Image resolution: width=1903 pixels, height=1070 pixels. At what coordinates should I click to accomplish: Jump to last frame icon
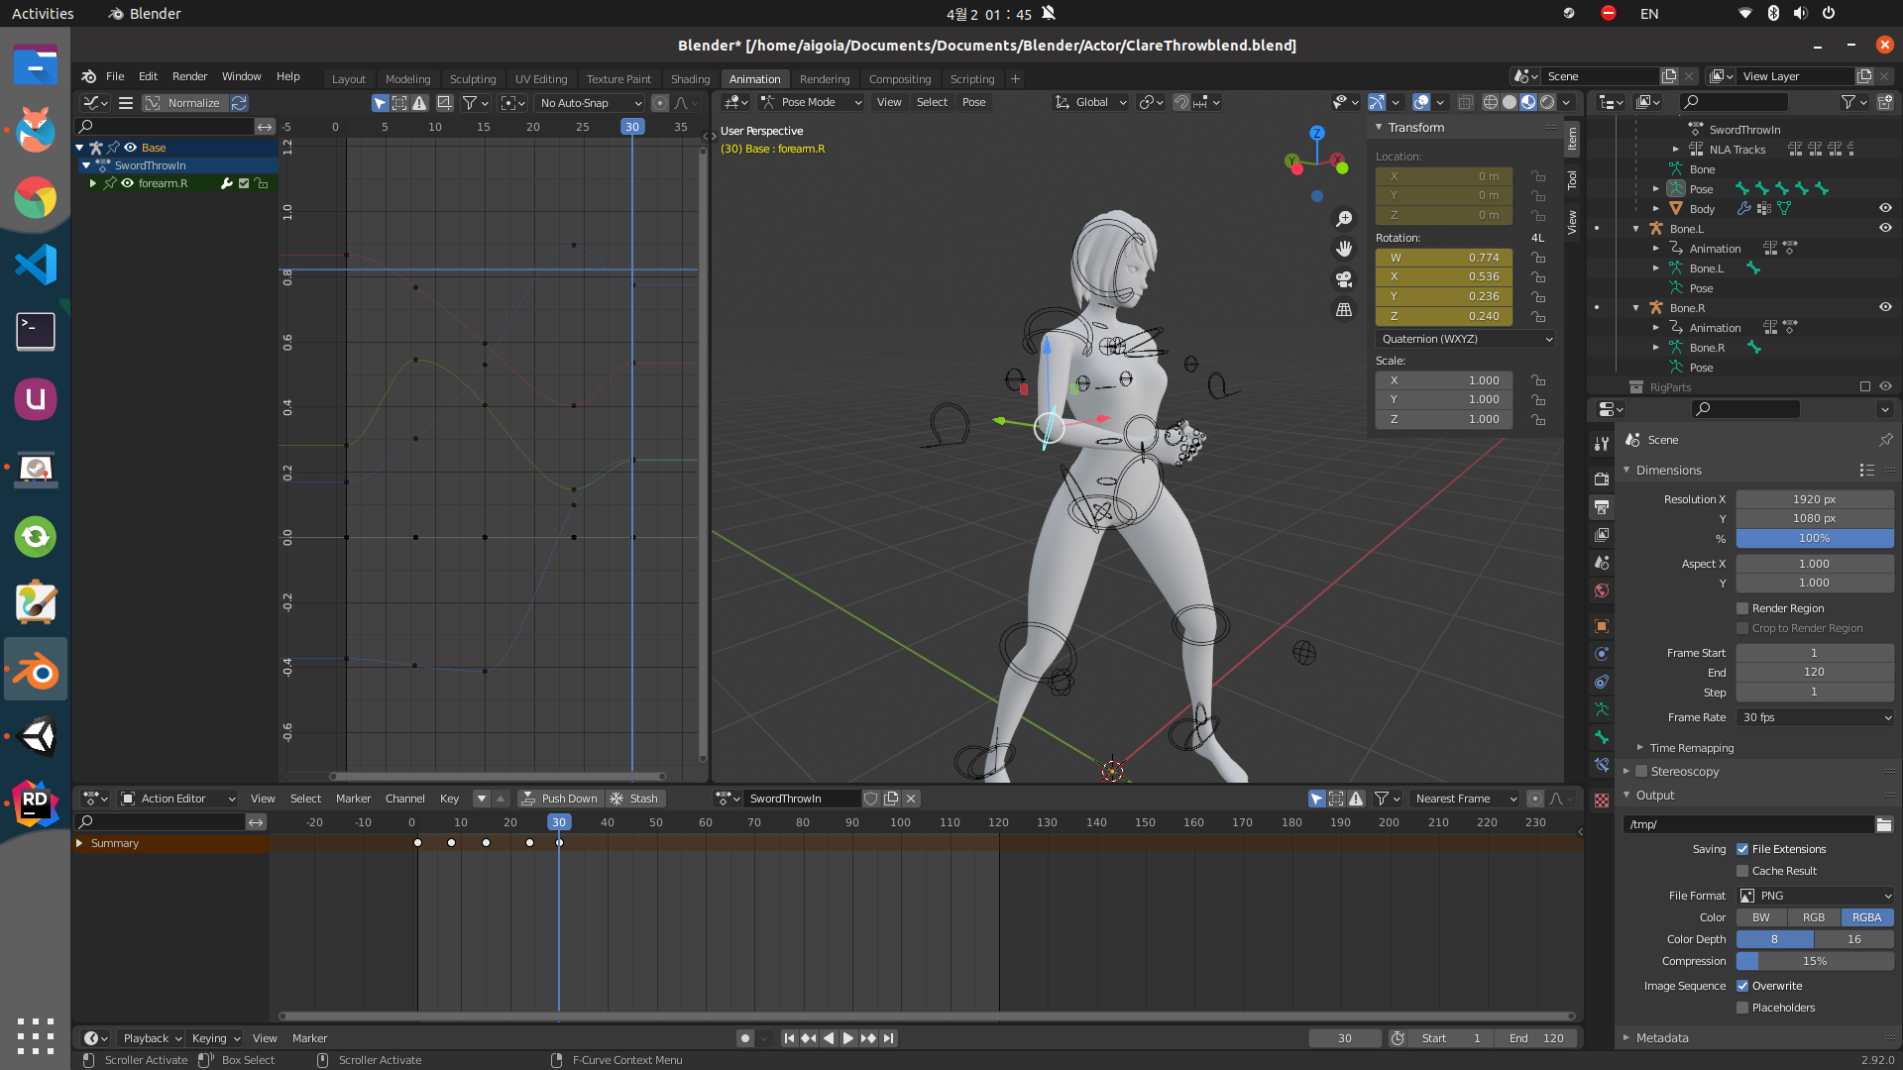click(889, 1038)
